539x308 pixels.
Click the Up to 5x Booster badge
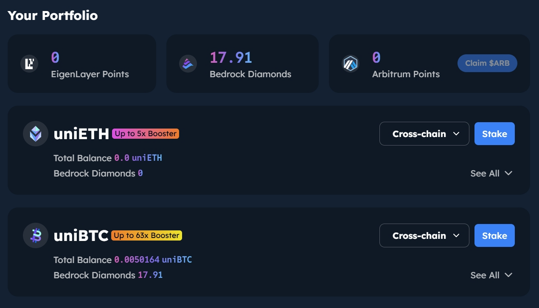pyautogui.click(x=145, y=133)
